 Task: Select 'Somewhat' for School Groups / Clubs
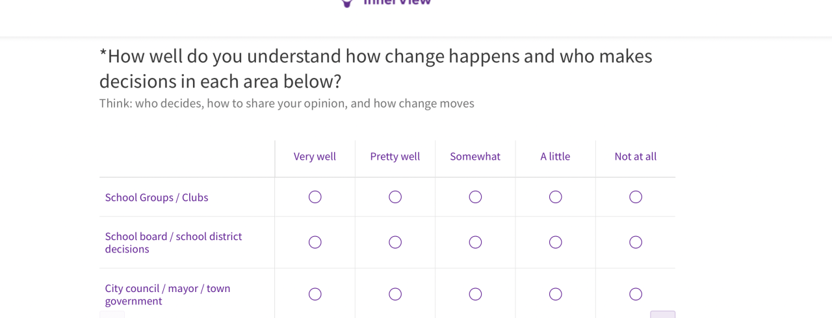(x=475, y=197)
